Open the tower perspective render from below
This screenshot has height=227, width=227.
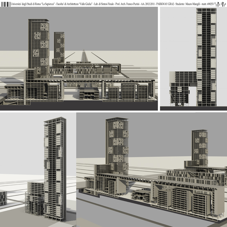(38, 170)
